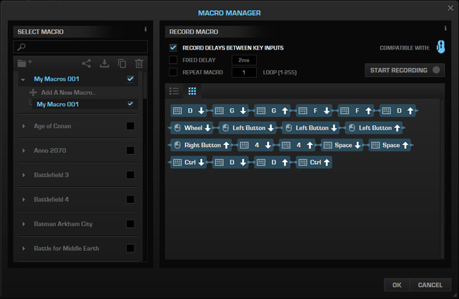Uncheck Record Delays Between Key Inputs

tap(173, 48)
